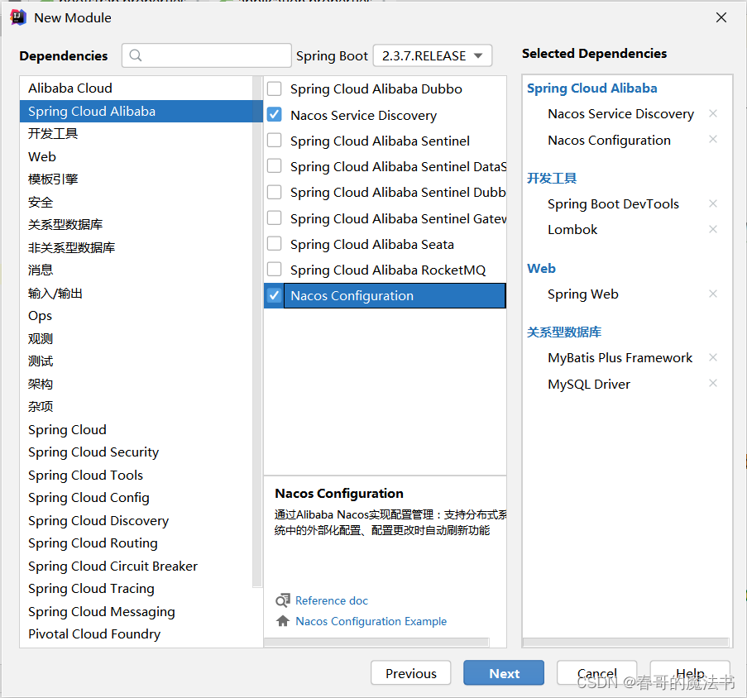Check Spring Cloud Alibaba Sentinel Gateway checkbox
Image resolution: width=747 pixels, height=698 pixels.
(x=274, y=218)
